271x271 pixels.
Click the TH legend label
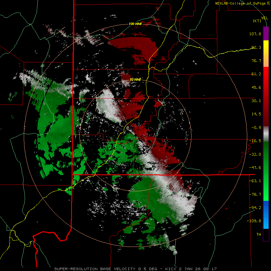[x=259, y=235]
